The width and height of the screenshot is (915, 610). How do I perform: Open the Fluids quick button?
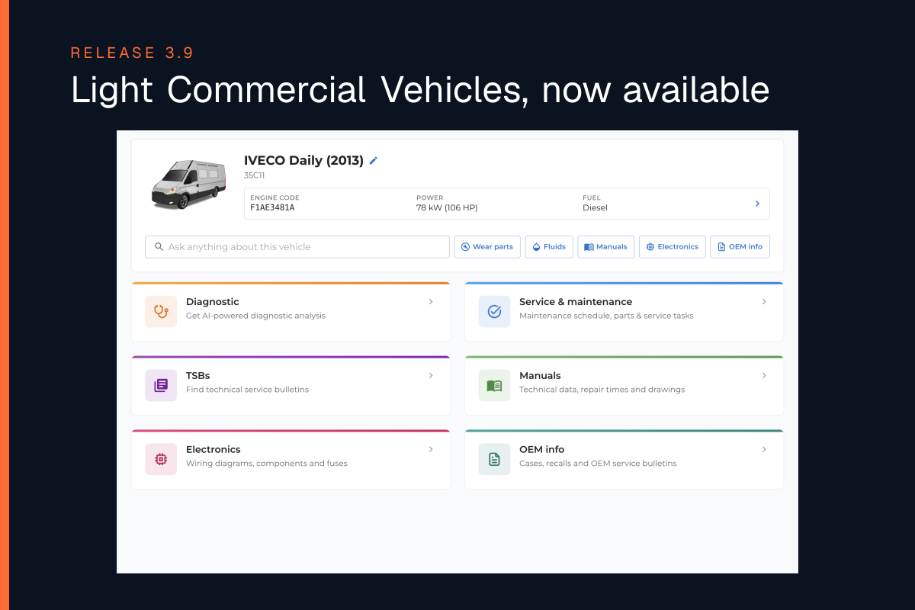coord(549,247)
